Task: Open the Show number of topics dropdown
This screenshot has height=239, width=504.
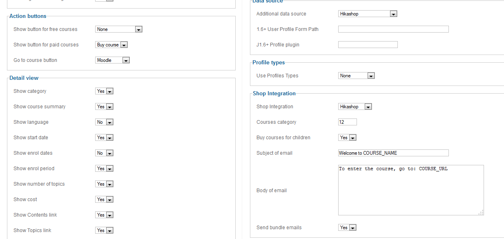Action: click(x=104, y=184)
